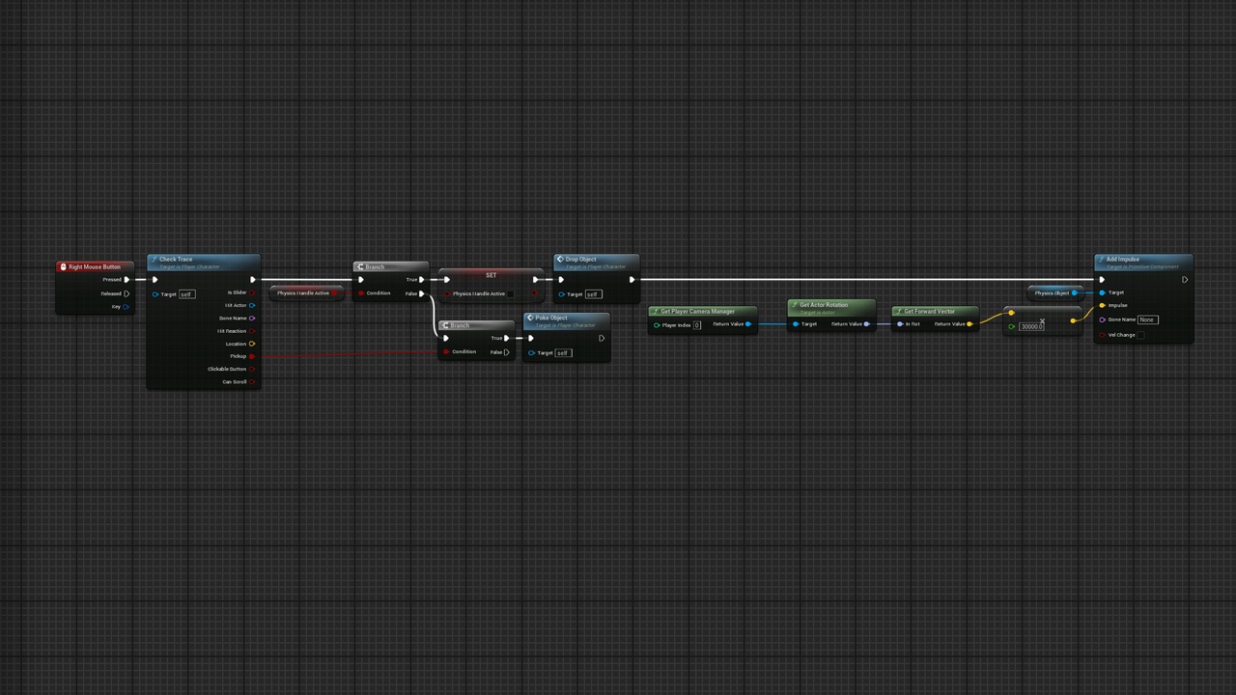
Task: Click the Hit Reaction output pin
Action: [x=252, y=331]
